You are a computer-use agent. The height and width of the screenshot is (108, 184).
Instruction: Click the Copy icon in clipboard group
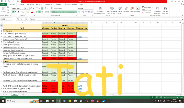pos(8,10)
